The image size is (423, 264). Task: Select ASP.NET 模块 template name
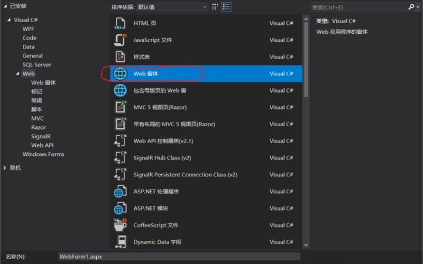click(151, 209)
